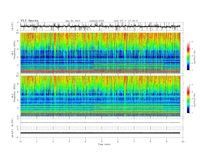This screenshot has width=206, height=159.
Task: Click the "ch.1(V)" waveform axis label
Action: click(x=12, y=26)
